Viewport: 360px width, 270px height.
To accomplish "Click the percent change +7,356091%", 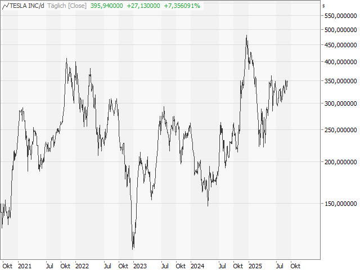I will tap(182, 6).
